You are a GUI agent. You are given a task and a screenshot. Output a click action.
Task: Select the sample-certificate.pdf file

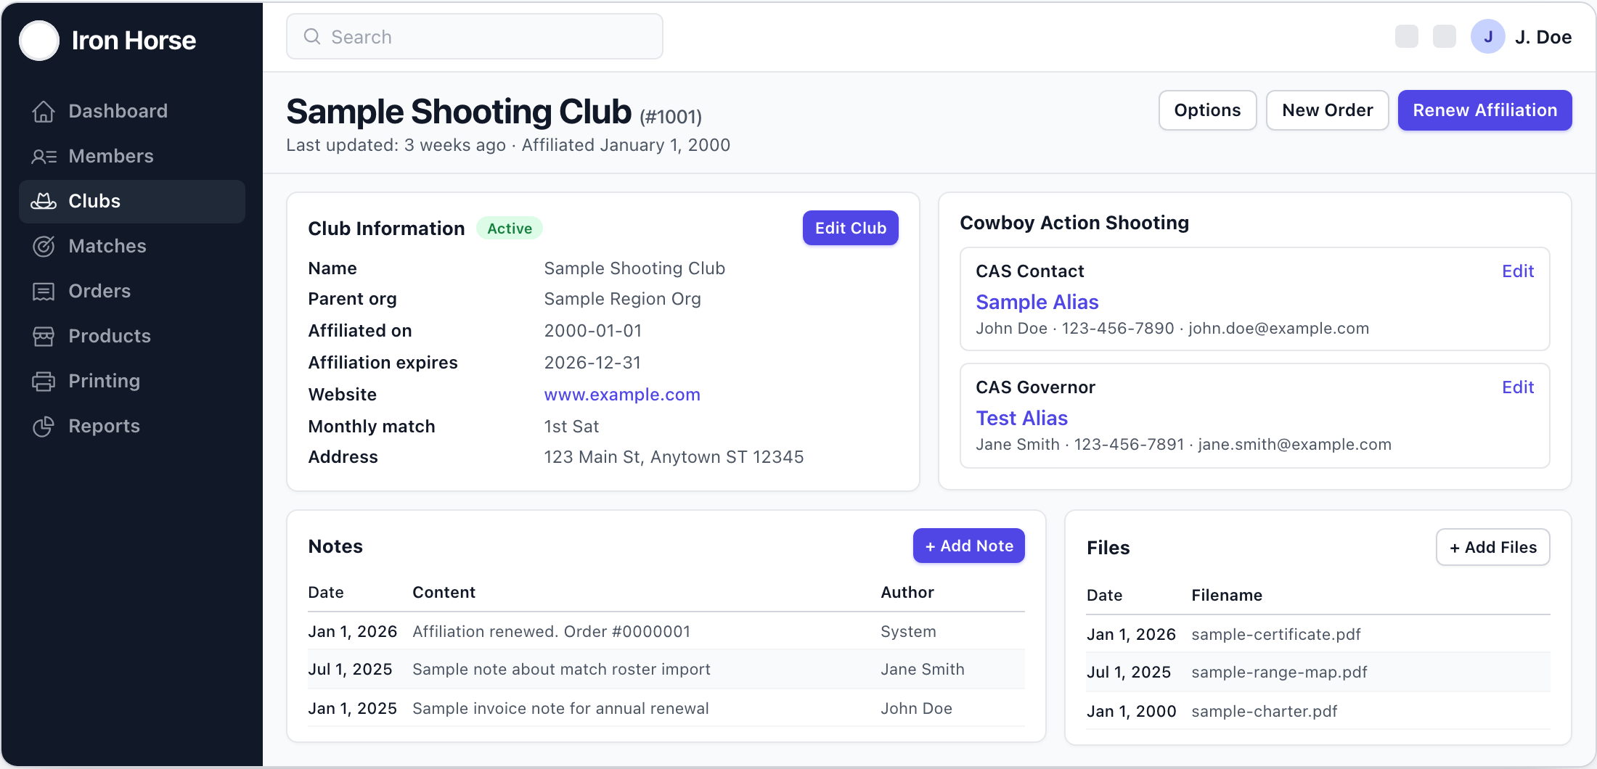click(1275, 634)
